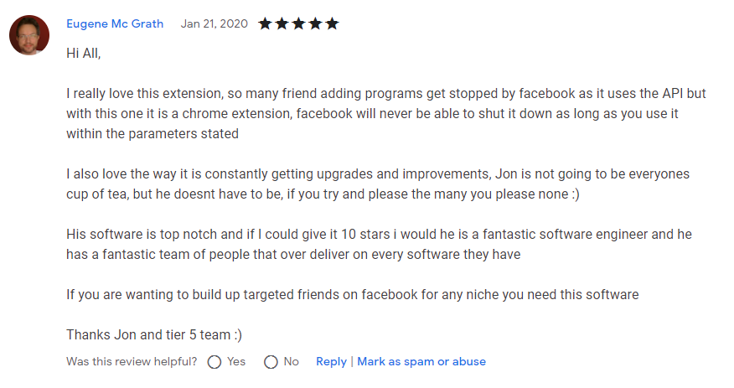This screenshot has width=734, height=388.
Task: Click the second rating star
Action: tap(282, 23)
